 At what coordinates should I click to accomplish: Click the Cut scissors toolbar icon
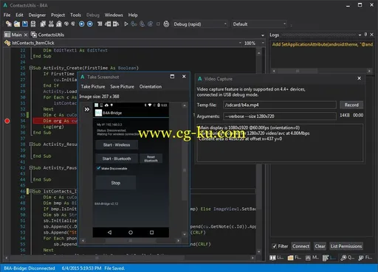point(51,24)
